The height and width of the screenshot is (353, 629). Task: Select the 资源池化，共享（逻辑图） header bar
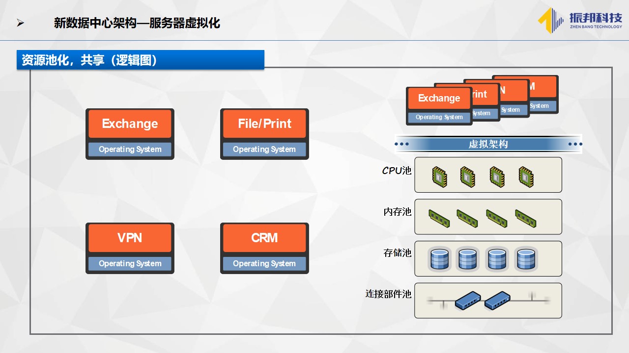point(140,60)
